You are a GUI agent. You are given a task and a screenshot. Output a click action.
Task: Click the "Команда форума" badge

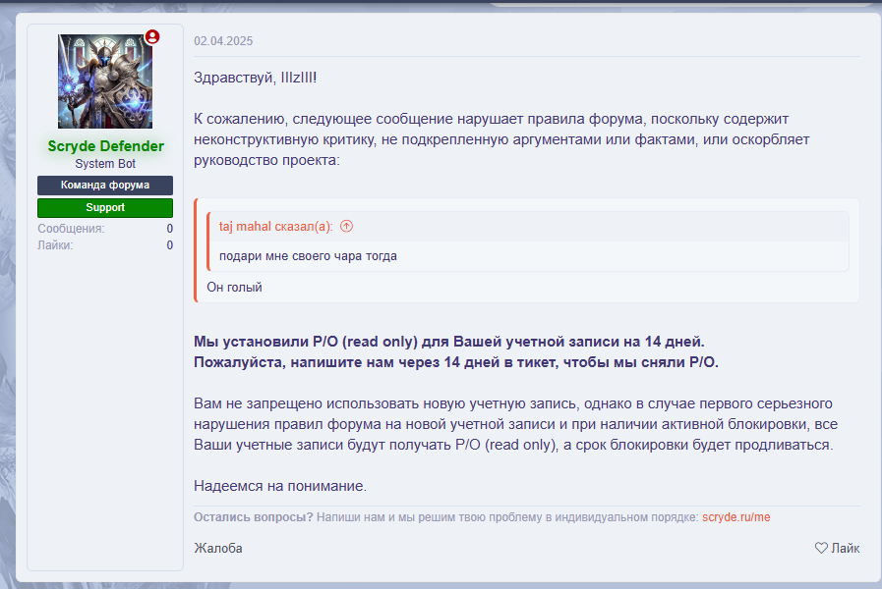tap(105, 185)
